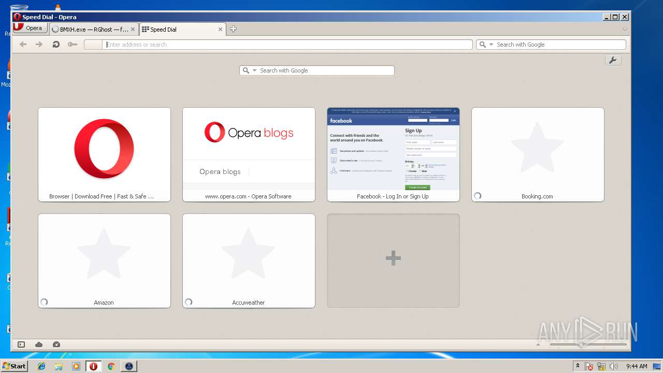This screenshot has width=663, height=373.
Task: Open the volume speaker tray icon
Action: [x=614, y=366]
